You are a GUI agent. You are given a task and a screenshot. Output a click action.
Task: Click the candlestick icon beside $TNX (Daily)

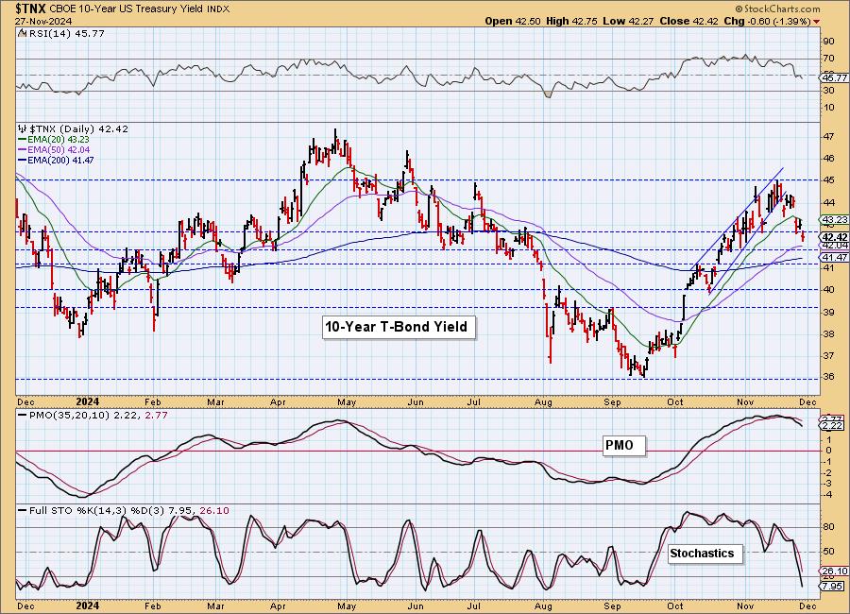coord(23,129)
